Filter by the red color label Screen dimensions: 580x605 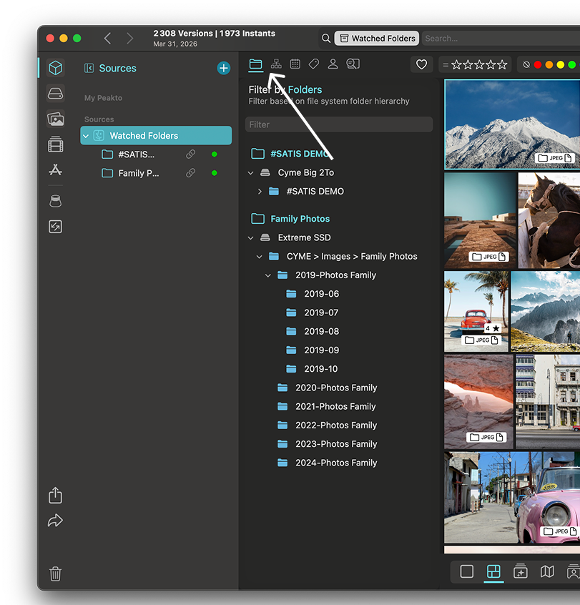click(x=537, y=65)
